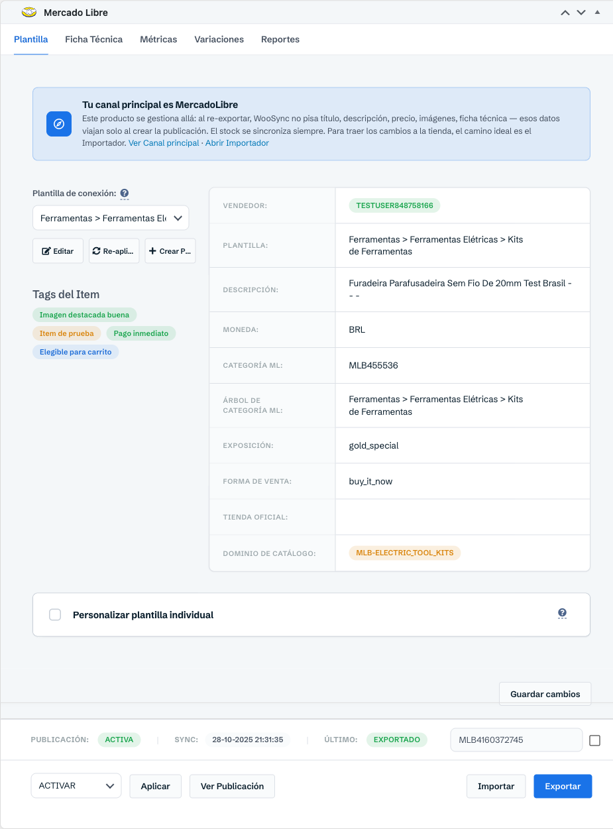Click the Editar template button

click(58, 251)
